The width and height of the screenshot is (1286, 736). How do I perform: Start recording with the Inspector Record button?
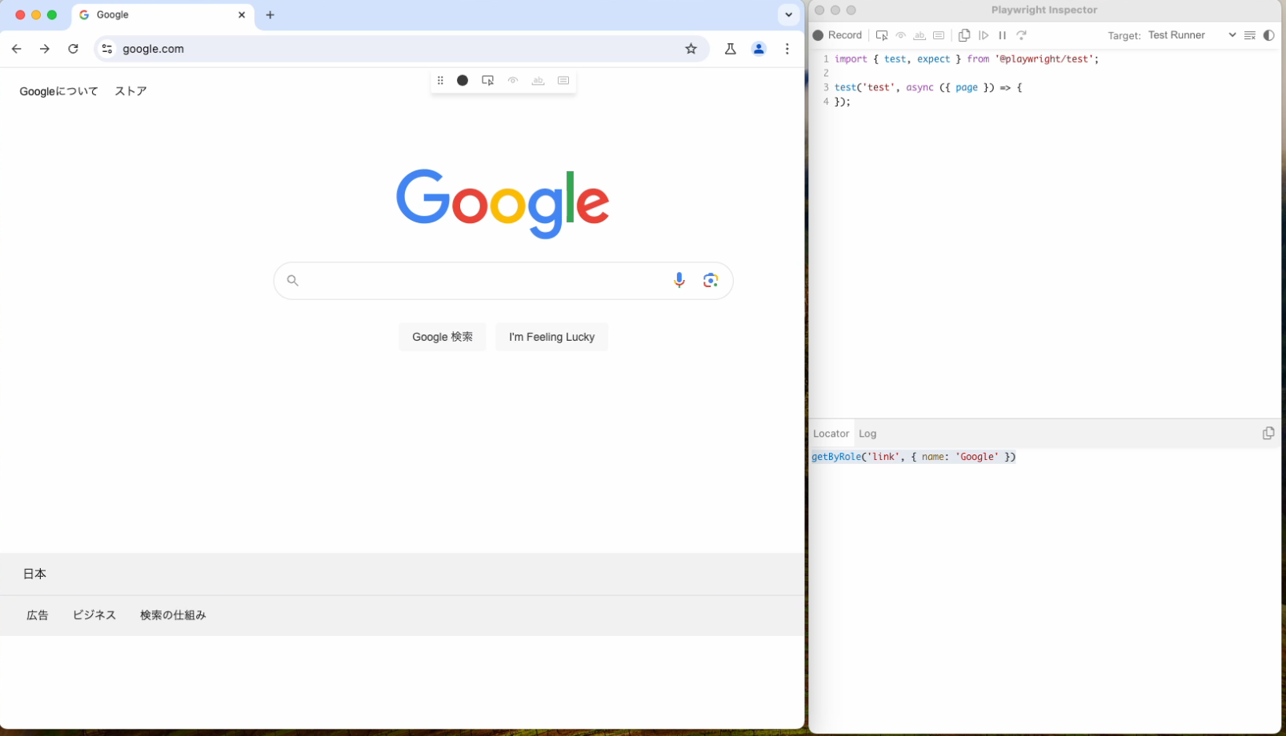click(837, 35)
